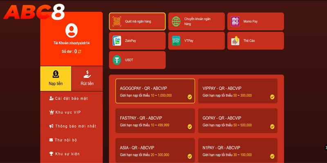Screen dimensions: 327x163
Task: Select Quét mã ngân hàng payment method
Action: pyautogui.click(x=137, y=22)
